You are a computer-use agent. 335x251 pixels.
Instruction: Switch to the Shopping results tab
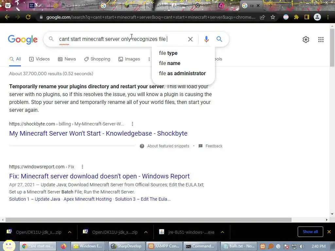97,59
